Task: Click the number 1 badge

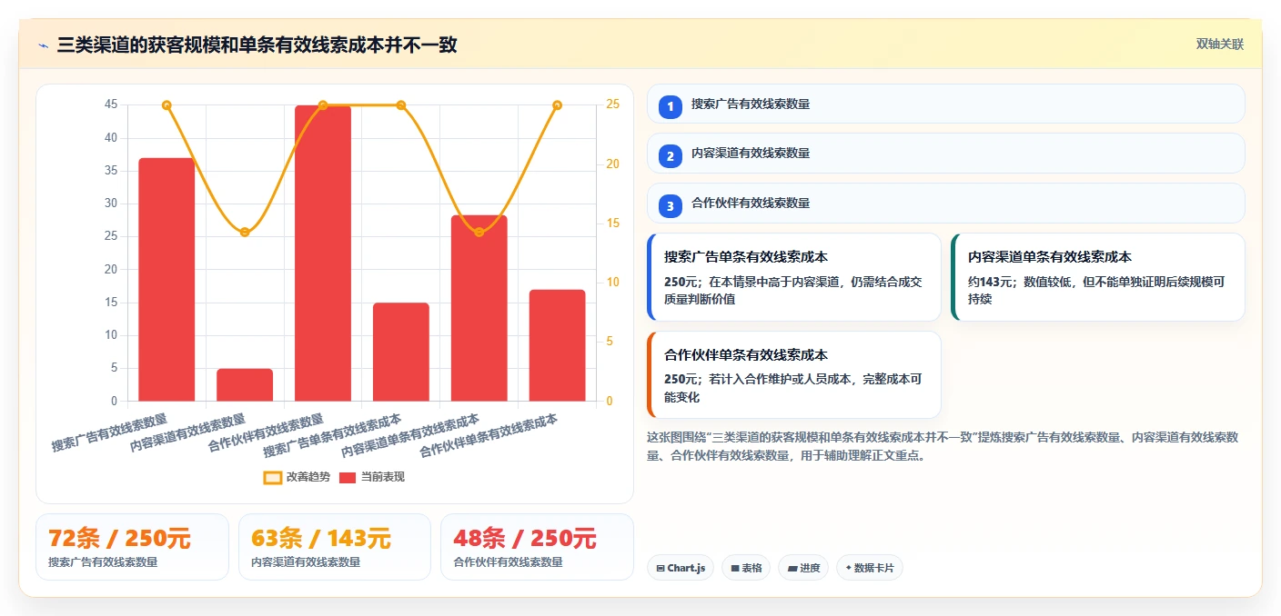Action: (671, 106)
